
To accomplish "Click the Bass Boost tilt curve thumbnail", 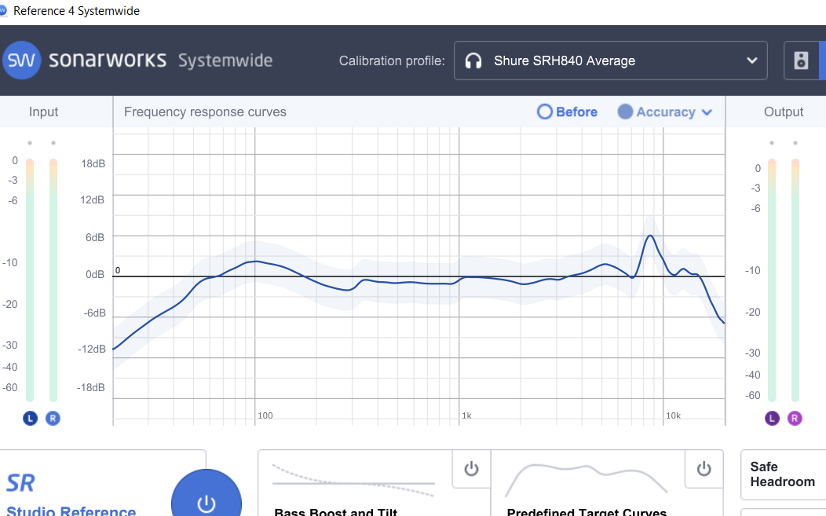I will (x=353, y=480).
